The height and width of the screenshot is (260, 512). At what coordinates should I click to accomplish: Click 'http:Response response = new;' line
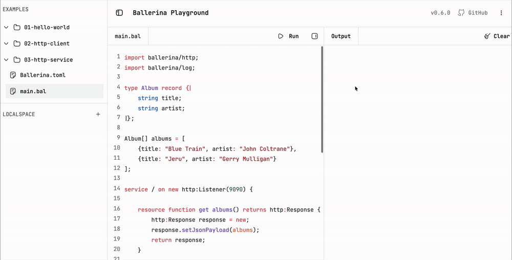(x=200, y=220)
